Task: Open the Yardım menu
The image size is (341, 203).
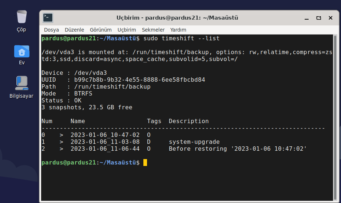Action: [178, 30]
